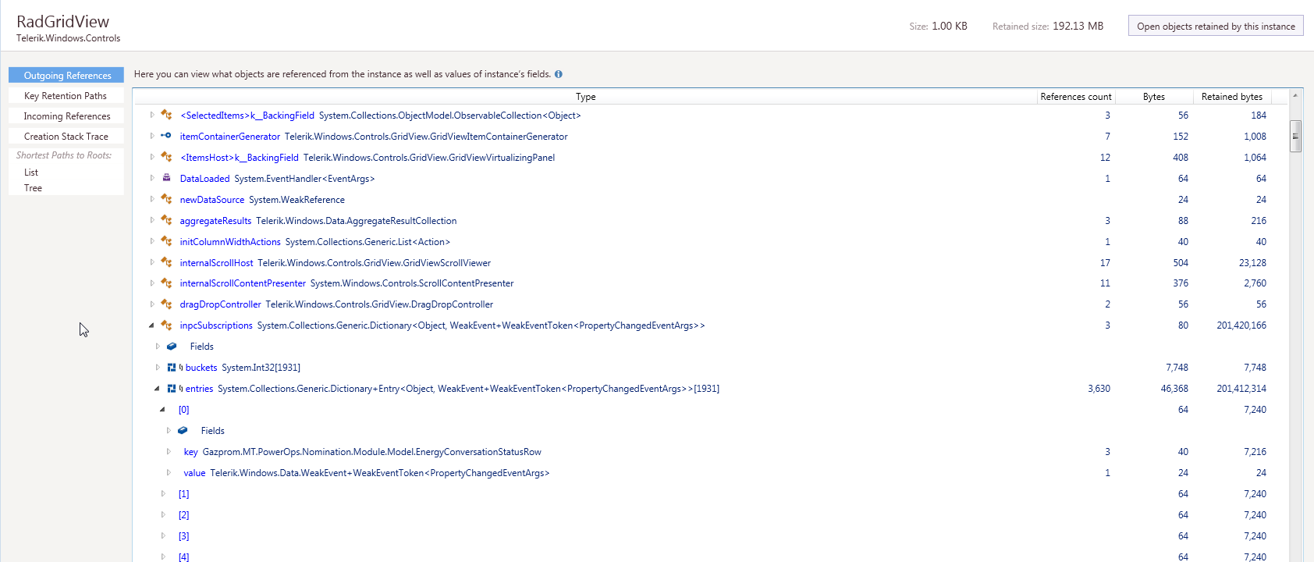Collapse the entries array node
The height and width of the screenshot is (562, 1314).
click(157, 389)
